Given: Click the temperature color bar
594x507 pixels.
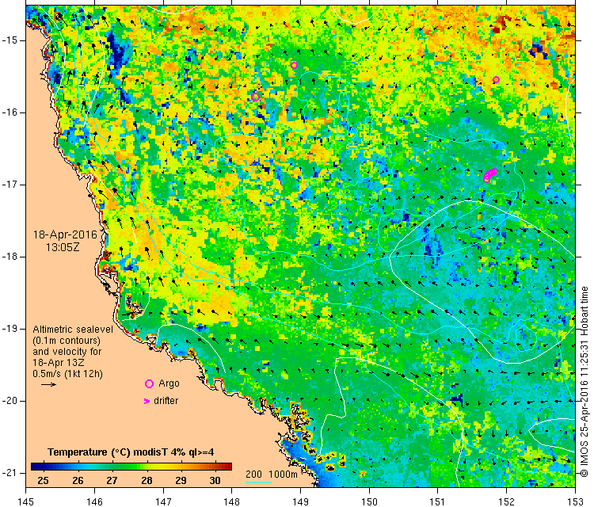Looking at the screenshot, I should pyautogui.click(x=131, y=467).
